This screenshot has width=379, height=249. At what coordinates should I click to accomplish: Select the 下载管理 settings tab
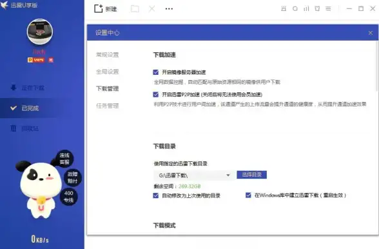[107, 88]
